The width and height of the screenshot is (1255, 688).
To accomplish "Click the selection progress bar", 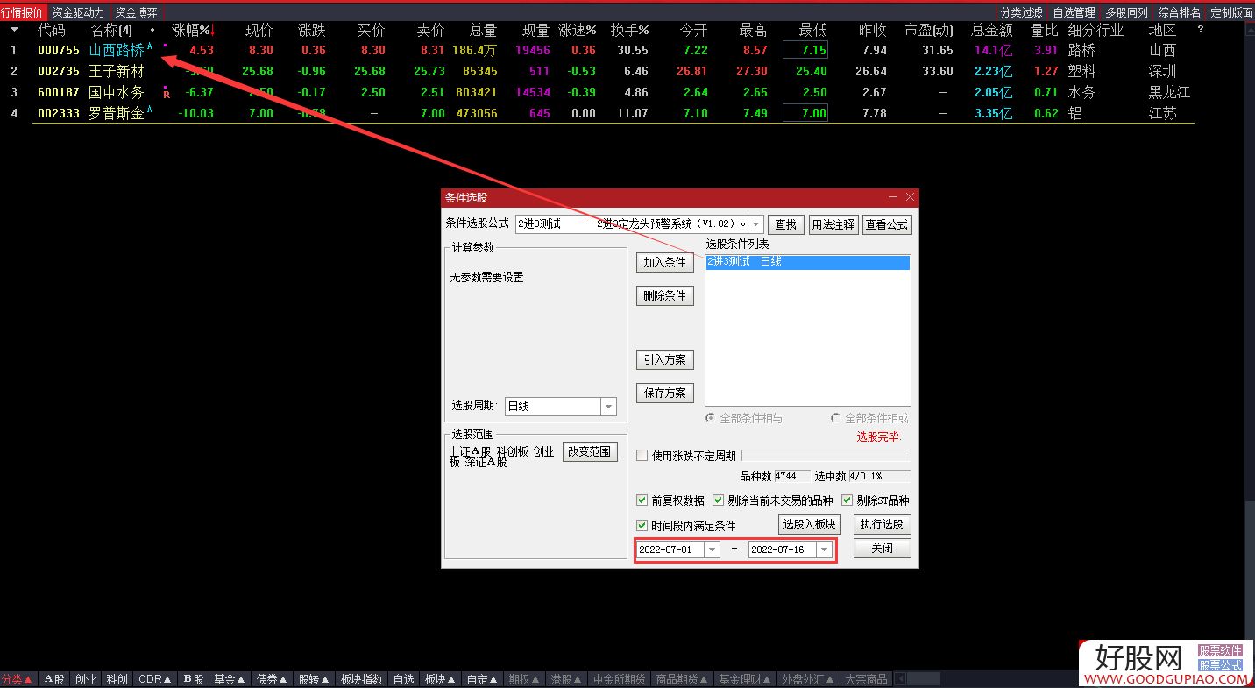I will point(826,456).
